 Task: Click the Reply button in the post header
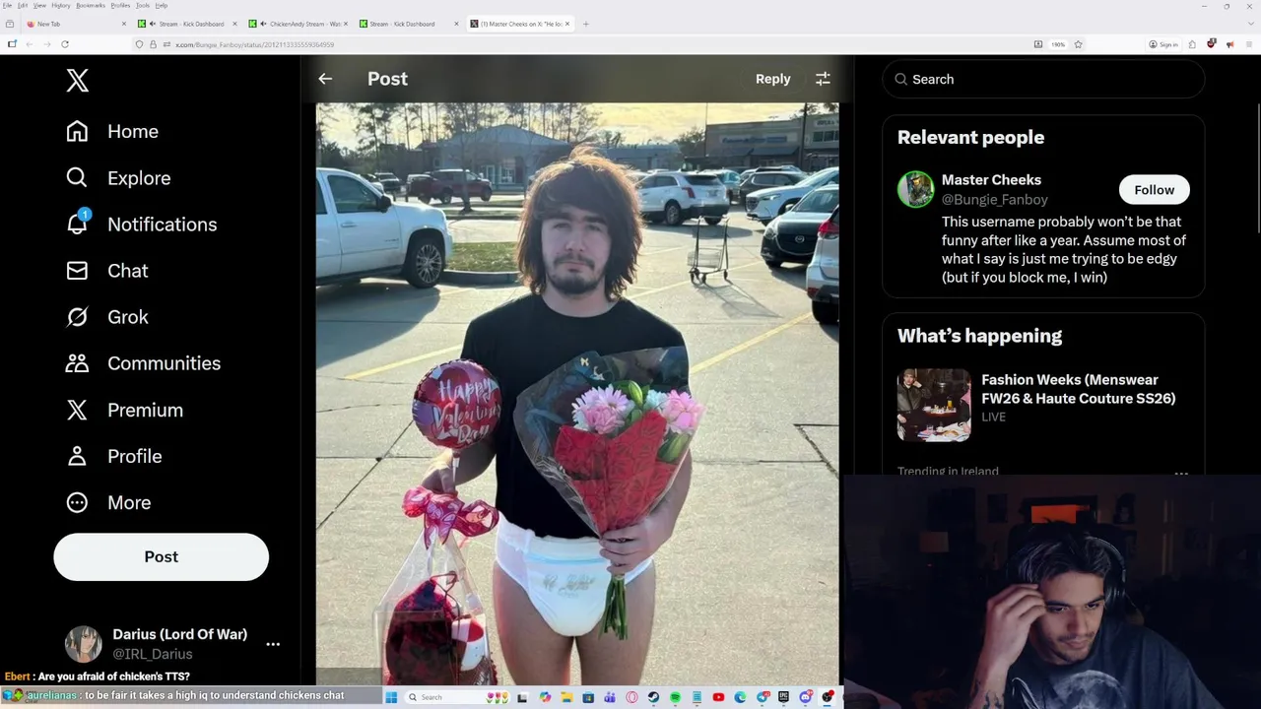click(772, 79)
